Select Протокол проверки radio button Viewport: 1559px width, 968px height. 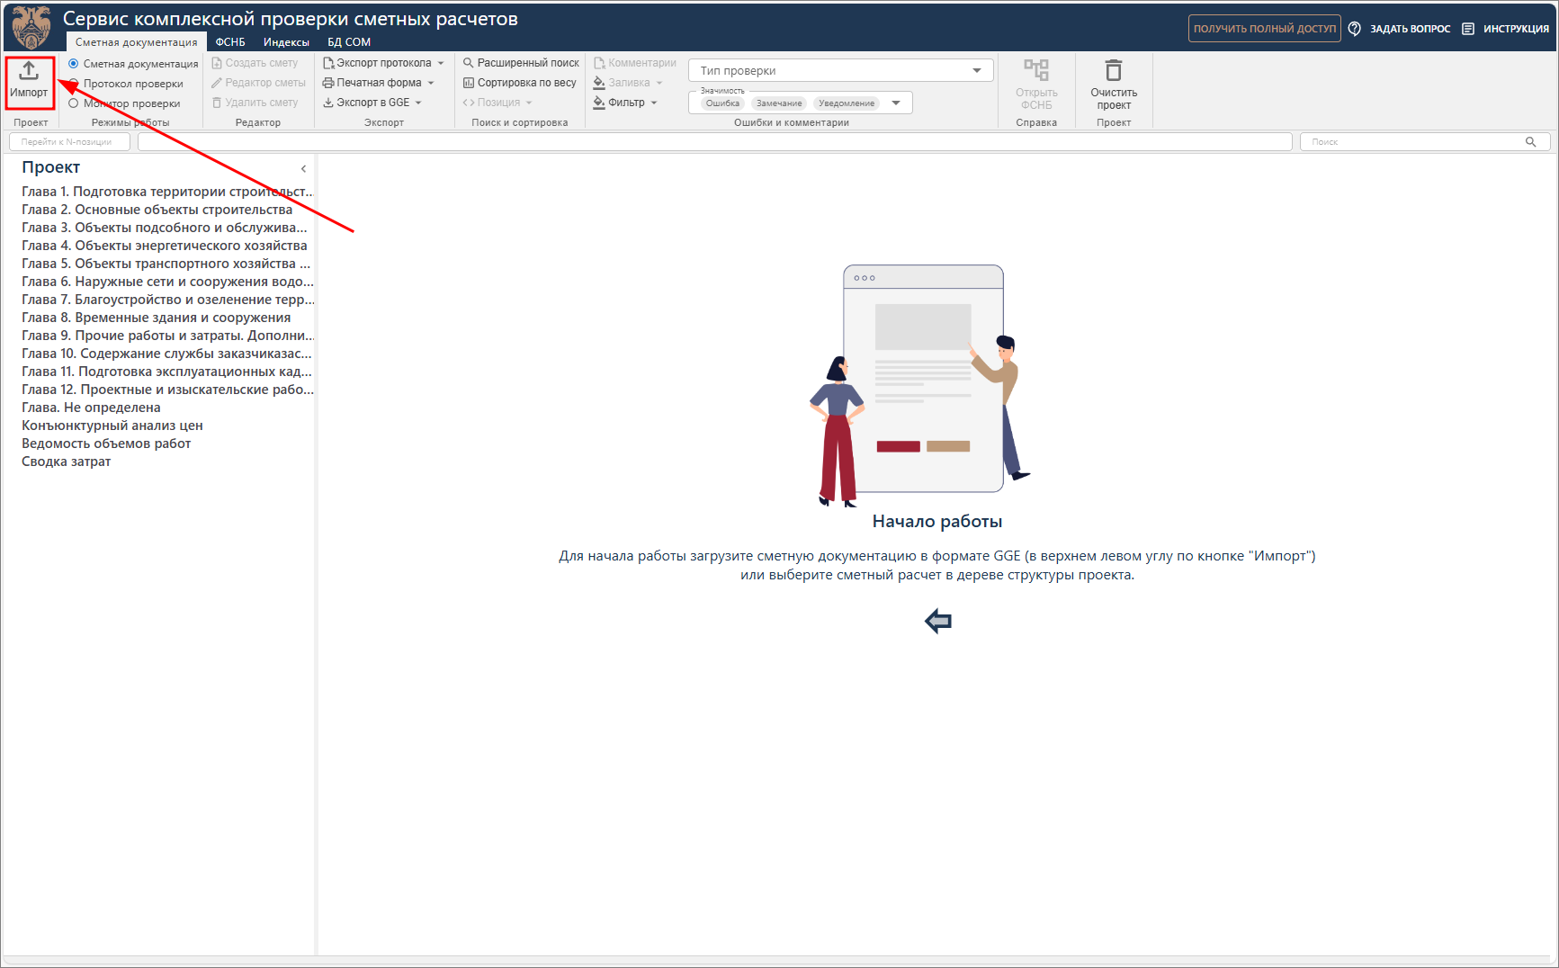pos(74,84)
